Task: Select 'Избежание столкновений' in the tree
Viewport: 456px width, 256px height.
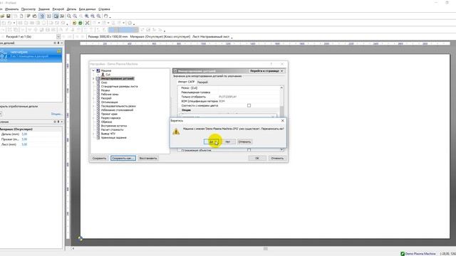Action: click(117, 110)
